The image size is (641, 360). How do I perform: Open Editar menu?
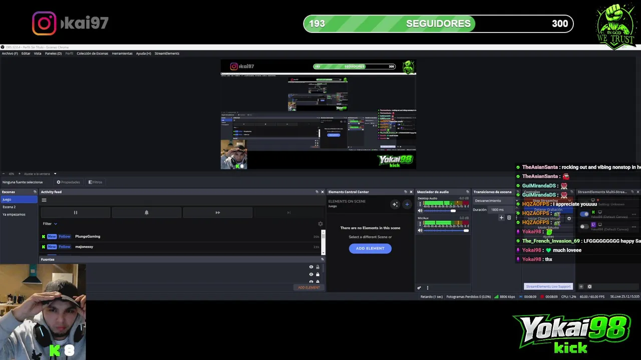26,53
